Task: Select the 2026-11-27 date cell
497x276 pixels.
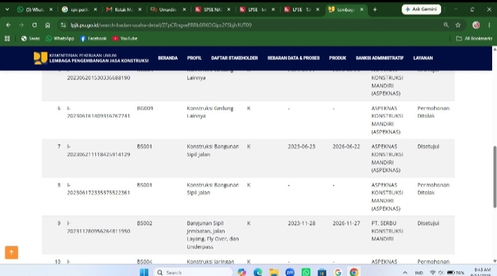Action: [346, 223]
